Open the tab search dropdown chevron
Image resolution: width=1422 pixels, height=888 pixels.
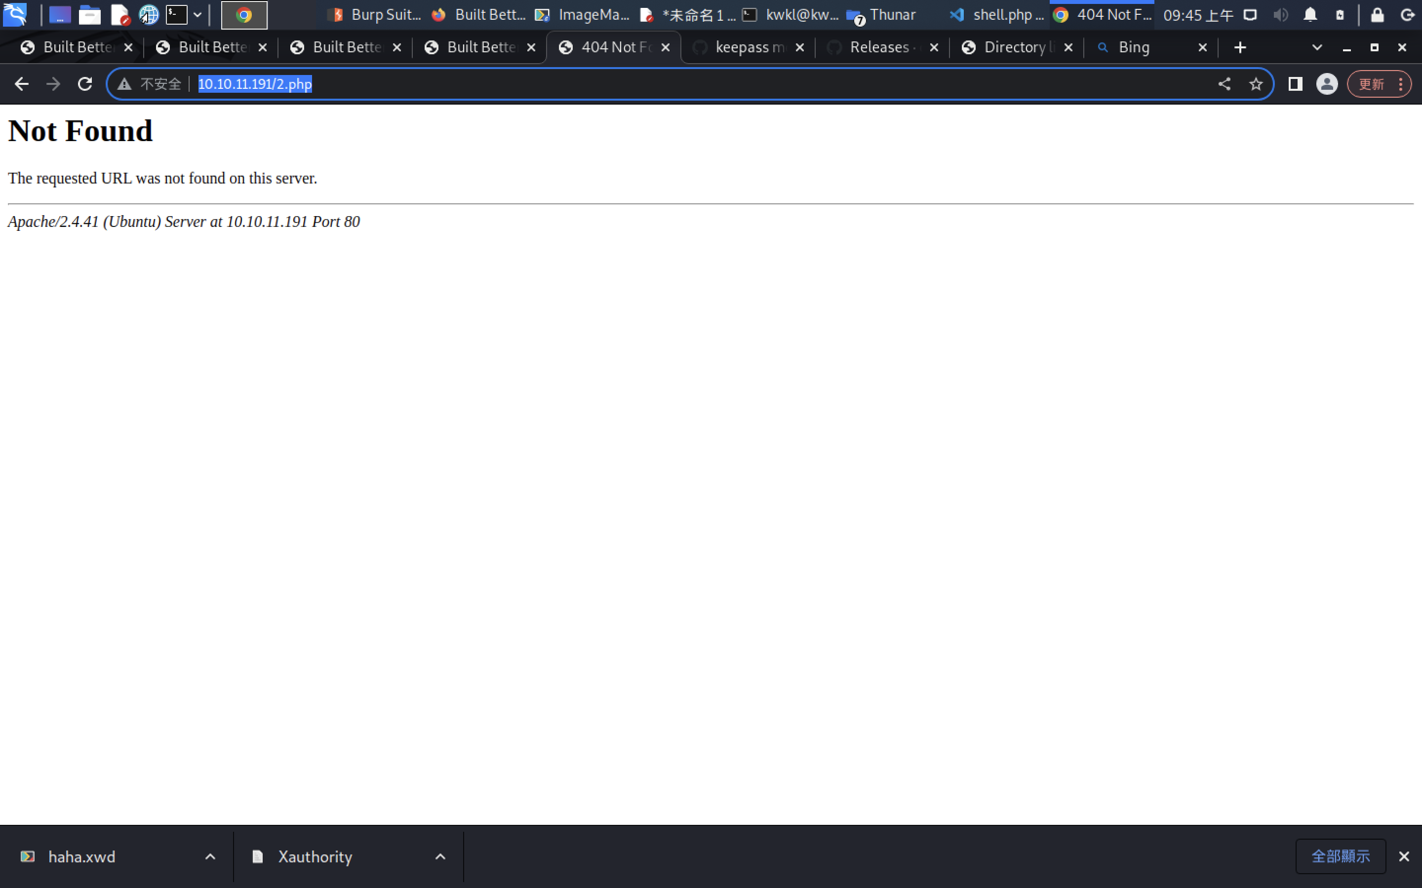coord(1317,47)
